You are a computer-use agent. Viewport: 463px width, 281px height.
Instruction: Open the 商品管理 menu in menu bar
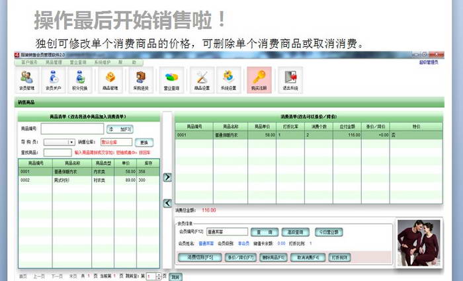point(54,63)
